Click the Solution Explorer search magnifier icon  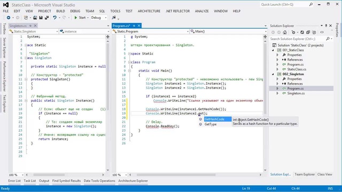(x=328, y=39)
